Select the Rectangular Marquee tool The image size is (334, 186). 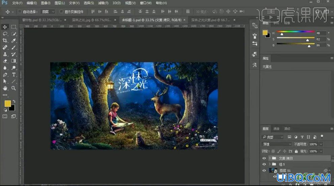(13, 27)
